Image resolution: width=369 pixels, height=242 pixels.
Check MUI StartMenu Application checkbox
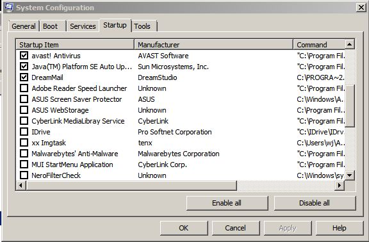coord(24,164)
